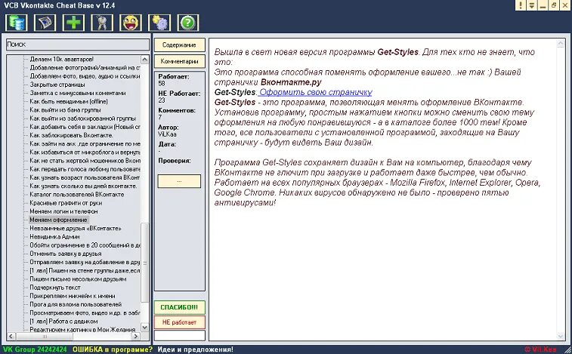Viewport: 572px width, 354px height.
Task: Select Красивые граффити от руки item
Action: click(66, 203)
